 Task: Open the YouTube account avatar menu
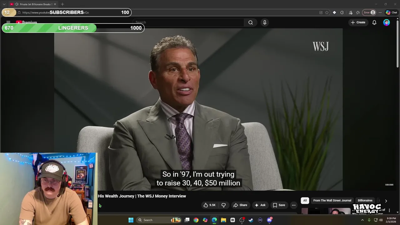tap(387, 22)
